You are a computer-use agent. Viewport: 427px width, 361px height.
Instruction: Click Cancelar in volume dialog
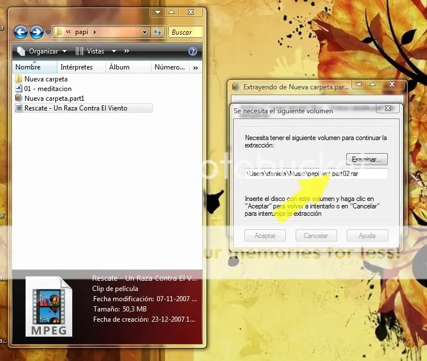[x=316, y=236]
